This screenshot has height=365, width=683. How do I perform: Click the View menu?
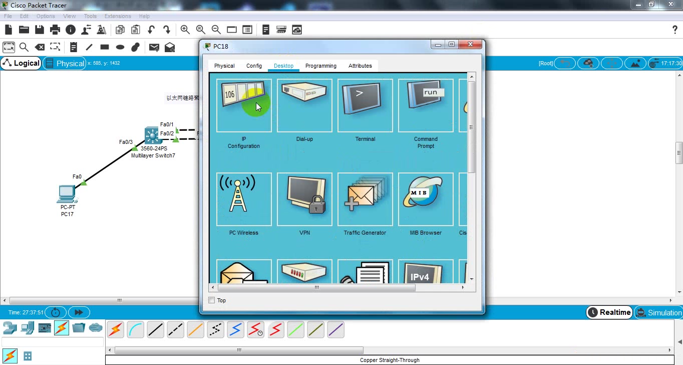tap(69, 16)
